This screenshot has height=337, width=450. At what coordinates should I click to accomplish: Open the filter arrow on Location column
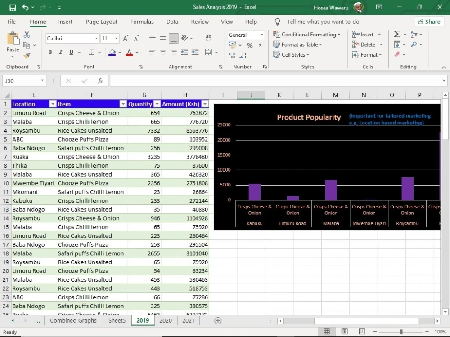click(x=53, y=104)
